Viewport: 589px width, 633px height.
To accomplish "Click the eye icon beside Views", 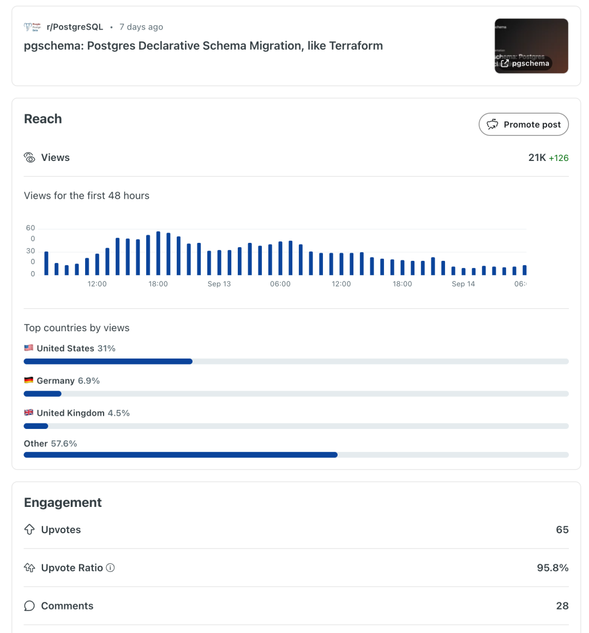I will [29, 158].
